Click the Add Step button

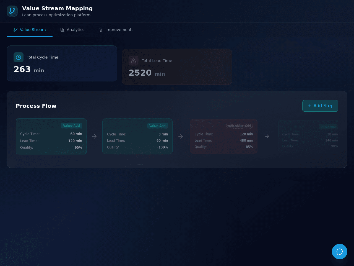pos(320,106)
